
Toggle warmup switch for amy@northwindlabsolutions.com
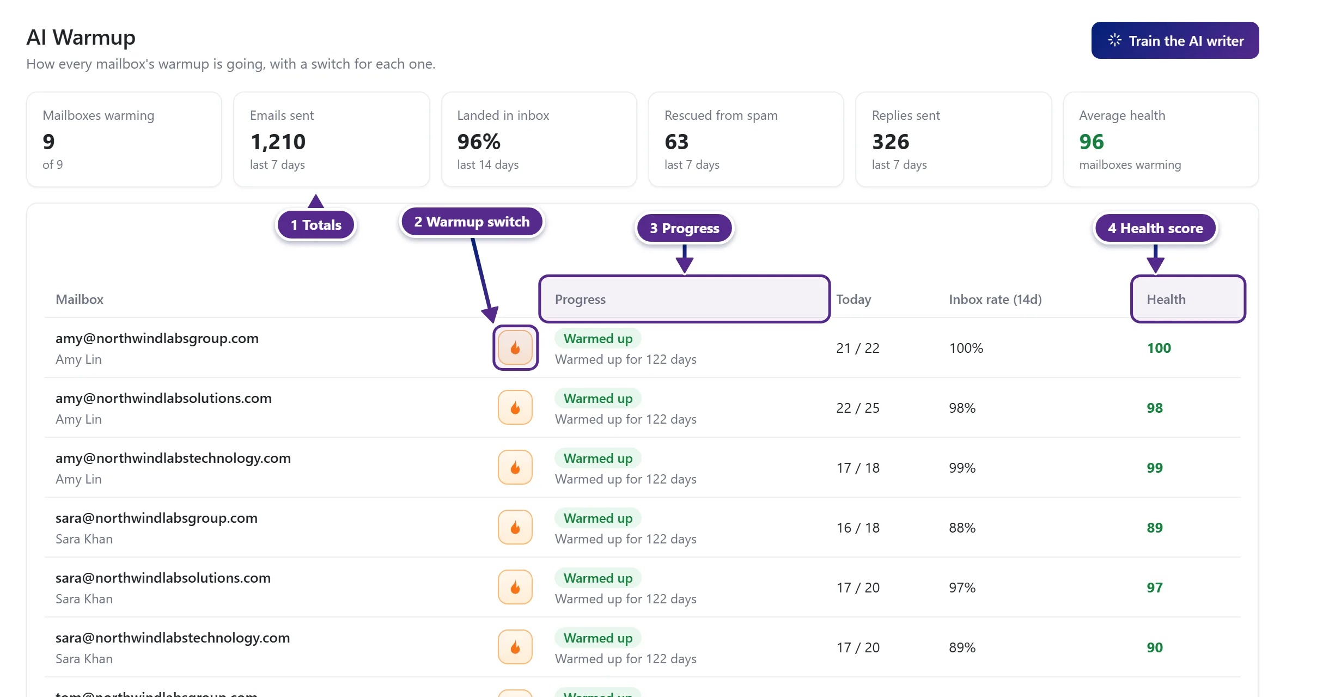coord(515,407)
